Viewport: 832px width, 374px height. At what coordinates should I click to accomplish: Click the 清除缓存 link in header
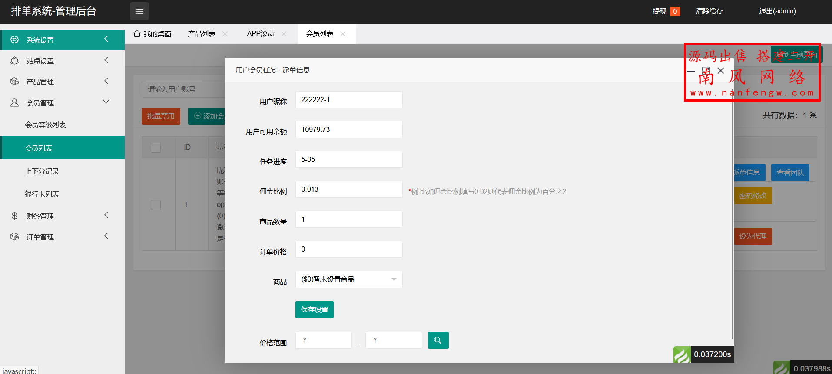pyautogui.click(x=709, y=11)
